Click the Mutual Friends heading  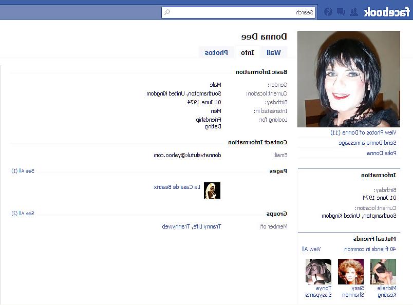(374, 239)
